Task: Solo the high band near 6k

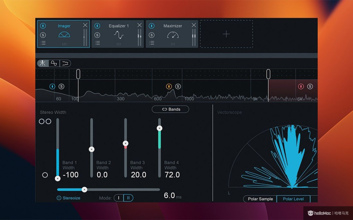Action: [310, 87]
